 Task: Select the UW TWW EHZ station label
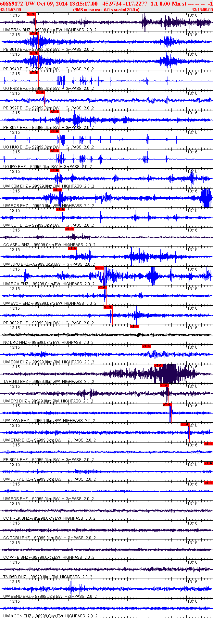click(16, 421)
